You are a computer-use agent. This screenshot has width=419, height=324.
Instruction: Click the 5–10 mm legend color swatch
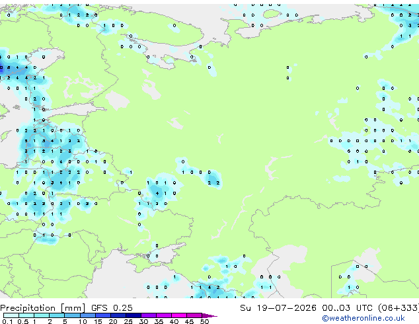[72, 315]
